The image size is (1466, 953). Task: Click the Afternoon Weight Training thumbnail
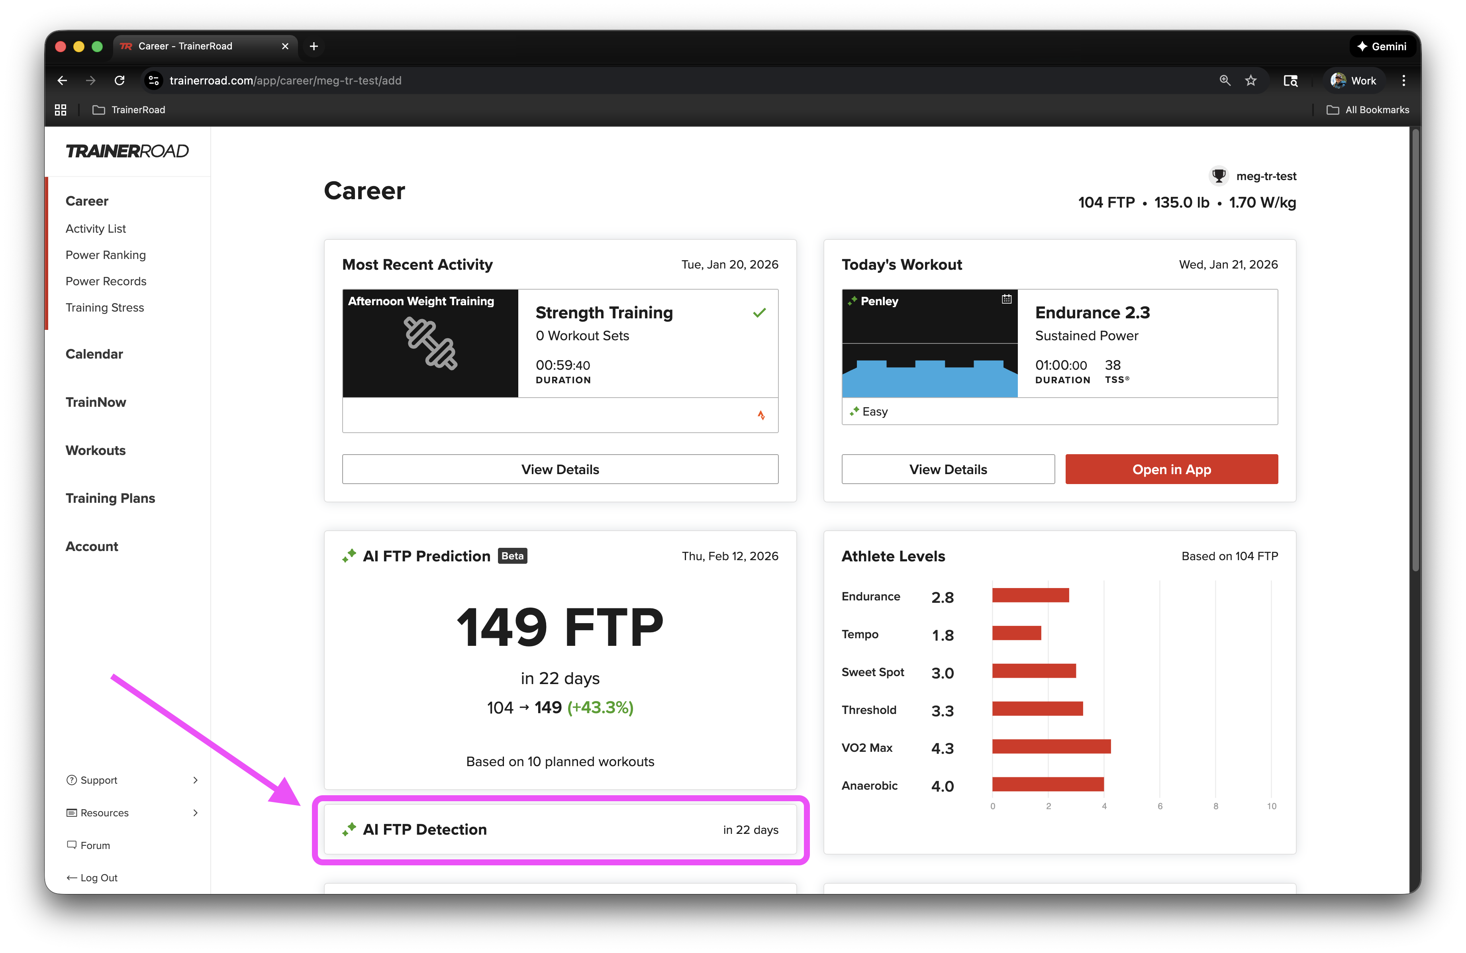tap(431, 343)
